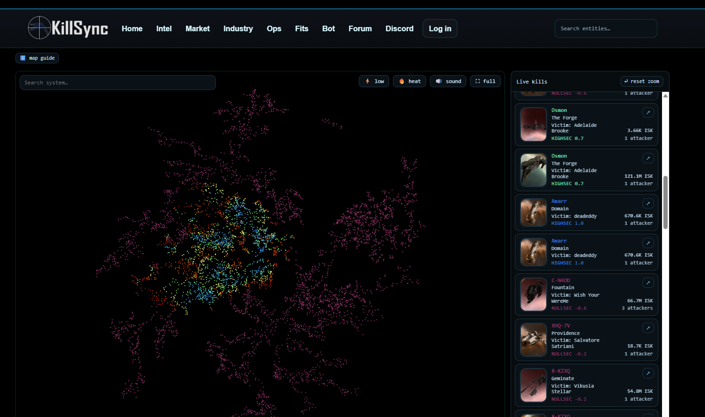
Task: Expand the map to full screen
Action: [485, 81]
